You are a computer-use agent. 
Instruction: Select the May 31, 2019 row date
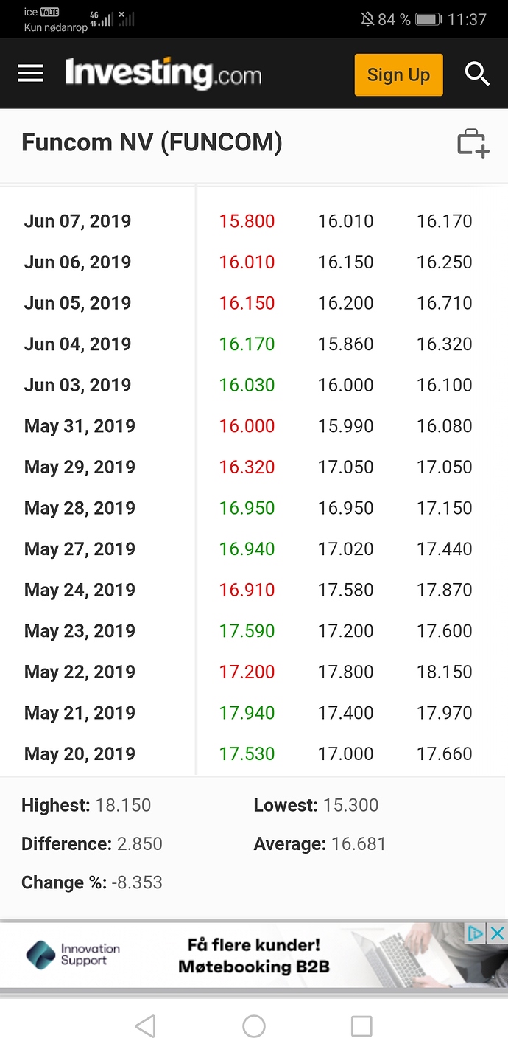[80, 426]
